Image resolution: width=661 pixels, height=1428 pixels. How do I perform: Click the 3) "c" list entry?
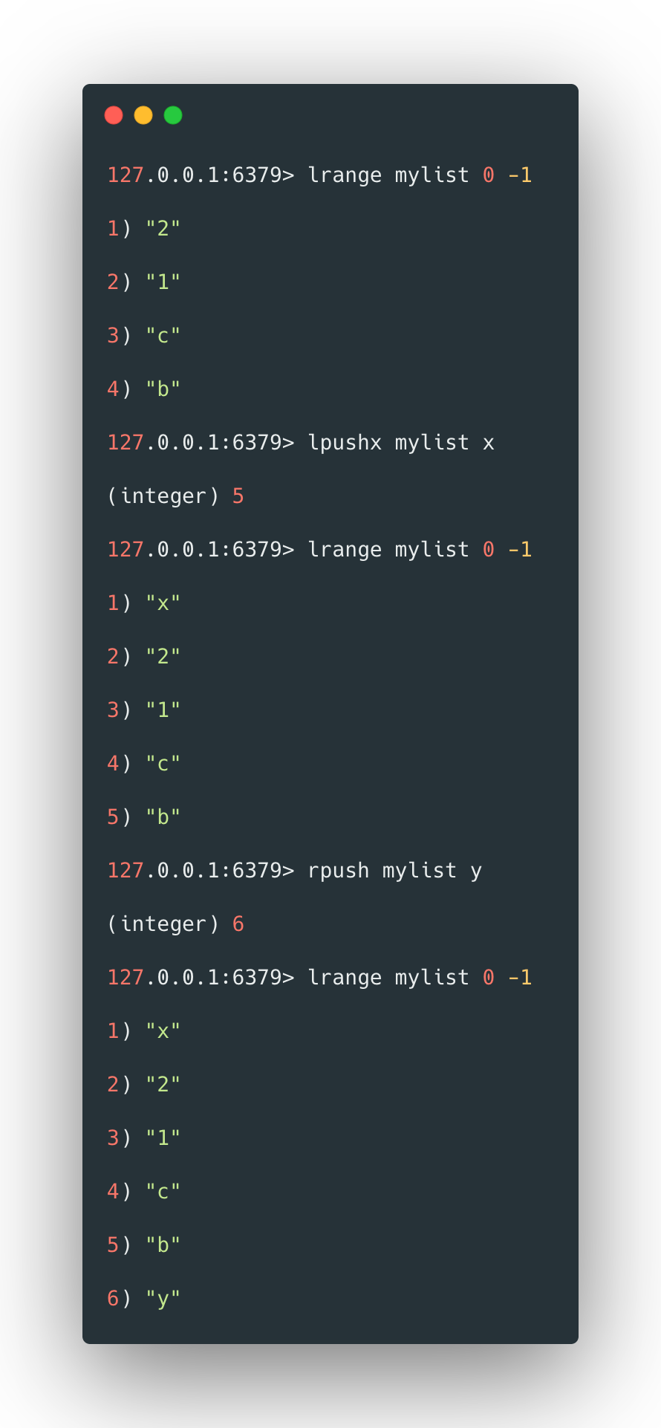[x=144, y=336]
